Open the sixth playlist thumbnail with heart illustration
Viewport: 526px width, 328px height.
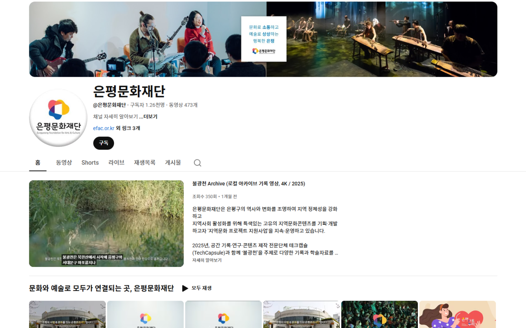(x=457, y=314)
